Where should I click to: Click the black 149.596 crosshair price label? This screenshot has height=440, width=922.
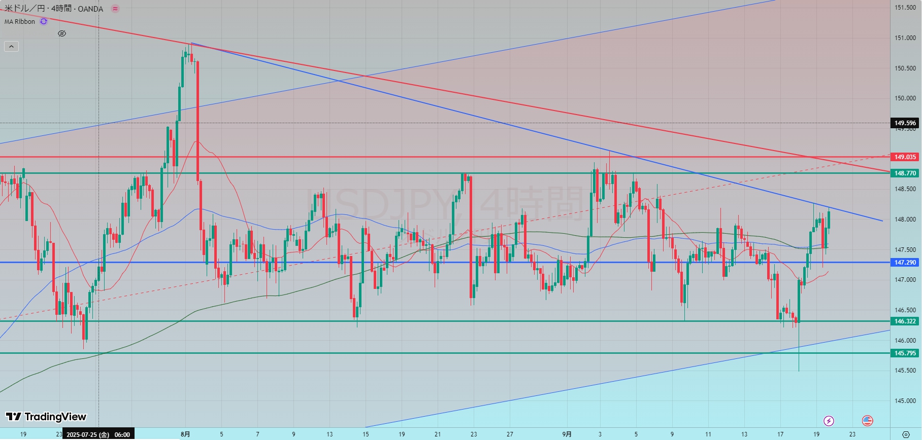pyautogui.click(x=905, y=123)
